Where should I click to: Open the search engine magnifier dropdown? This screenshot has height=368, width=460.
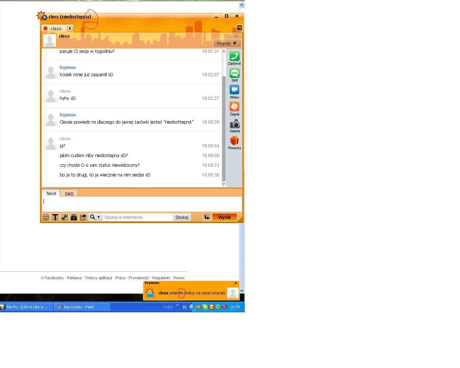(95, 217)
